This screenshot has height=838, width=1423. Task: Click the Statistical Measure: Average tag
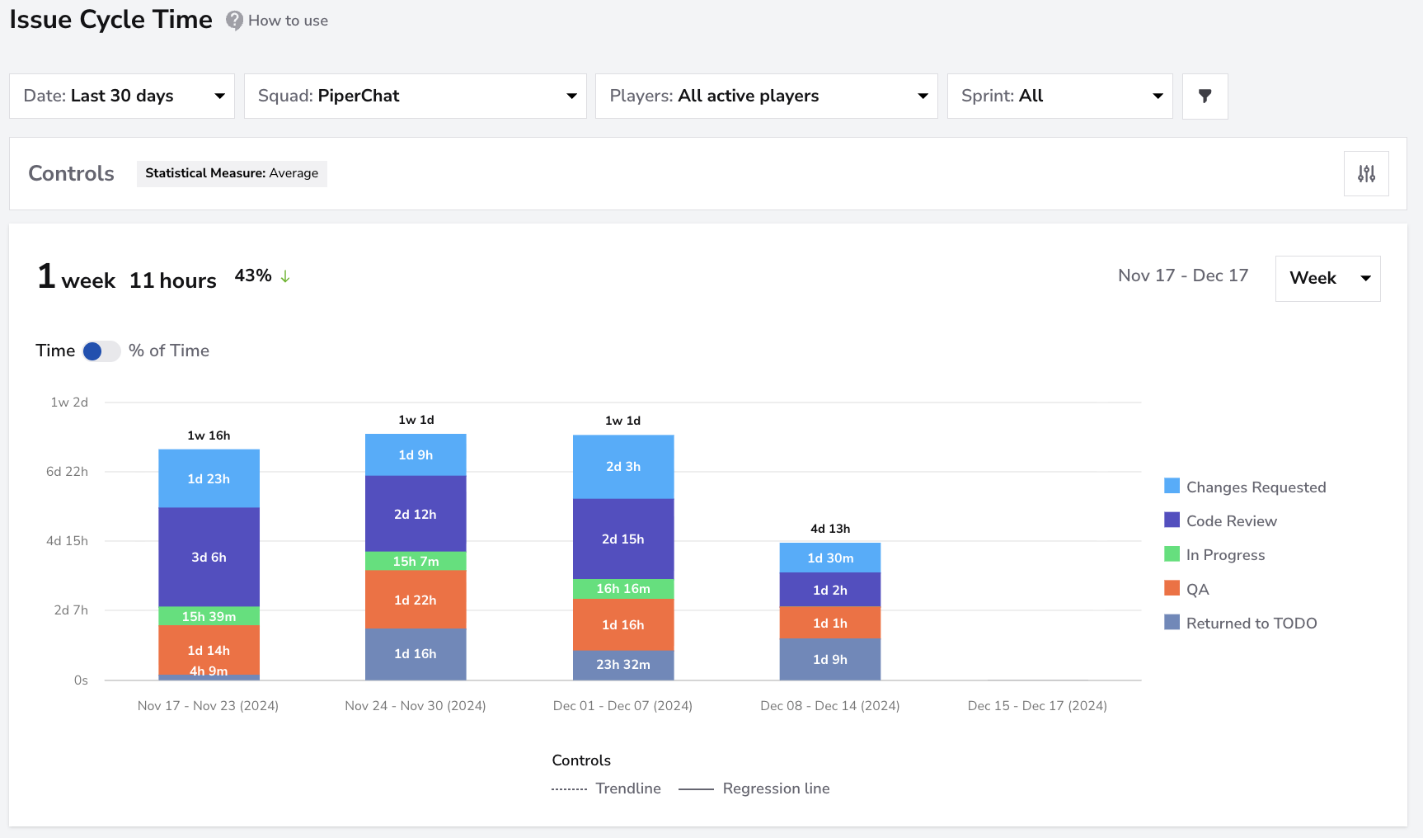coord(232,173)
